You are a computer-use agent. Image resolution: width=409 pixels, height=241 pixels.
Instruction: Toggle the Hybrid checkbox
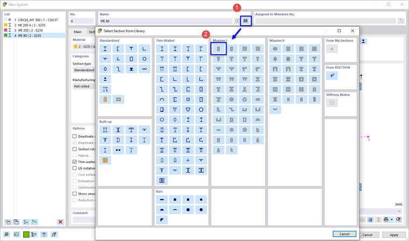point(75,155)
